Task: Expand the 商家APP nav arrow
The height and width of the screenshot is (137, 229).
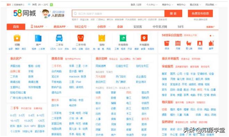Action: click(68, 27)
